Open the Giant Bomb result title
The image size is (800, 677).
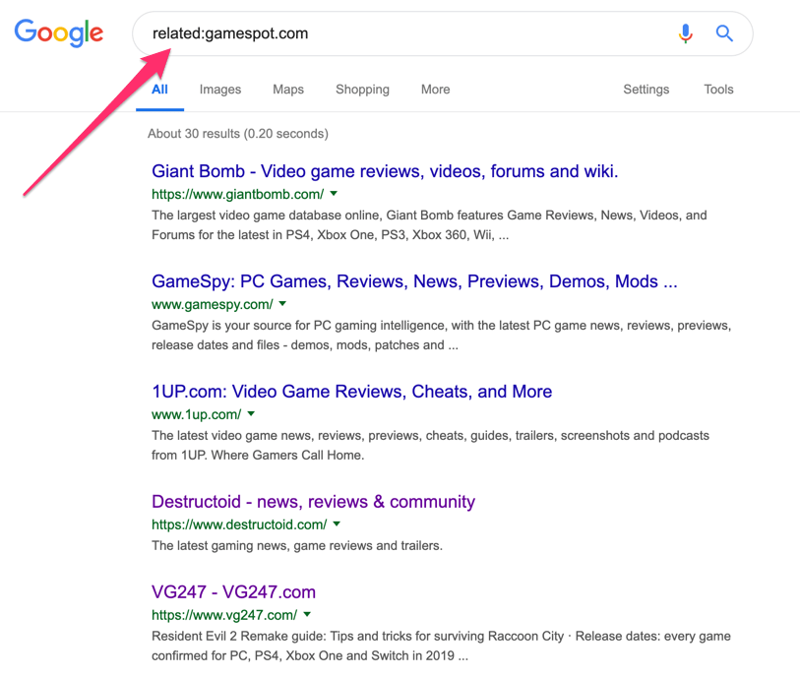(385, 171)
